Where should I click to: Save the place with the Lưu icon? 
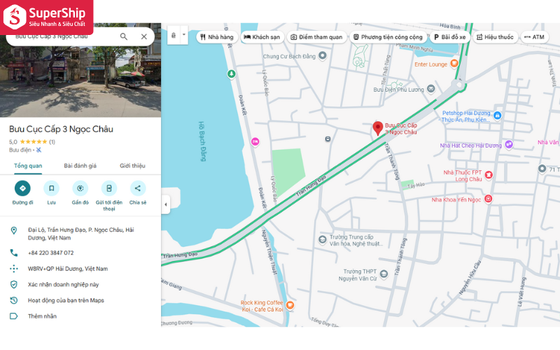coord(51,188)
